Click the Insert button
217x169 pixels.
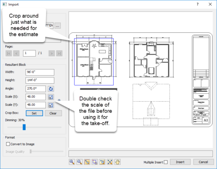pos(180,162)
